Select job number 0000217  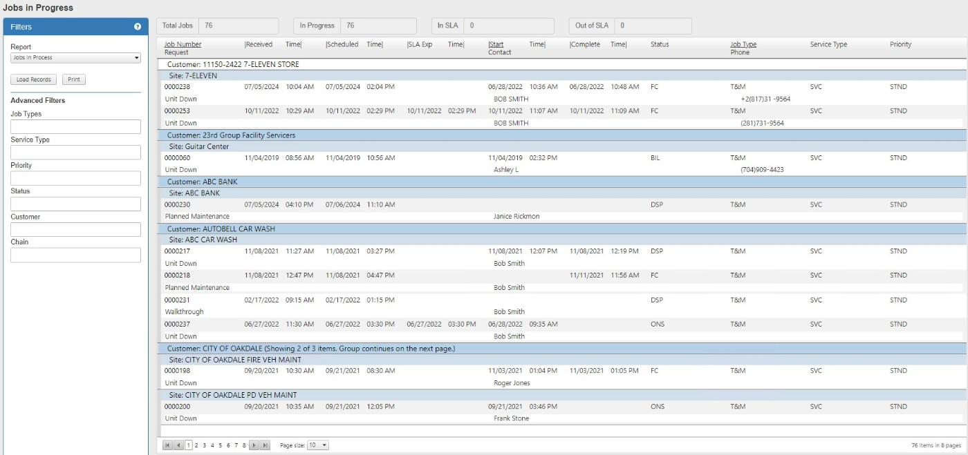(177, 251)
